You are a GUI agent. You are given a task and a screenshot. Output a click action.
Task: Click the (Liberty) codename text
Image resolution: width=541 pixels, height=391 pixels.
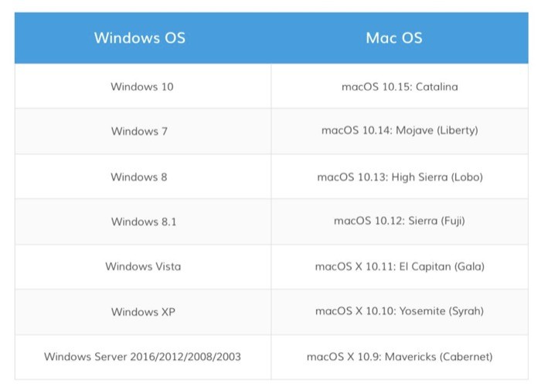[x=458, y=131]
